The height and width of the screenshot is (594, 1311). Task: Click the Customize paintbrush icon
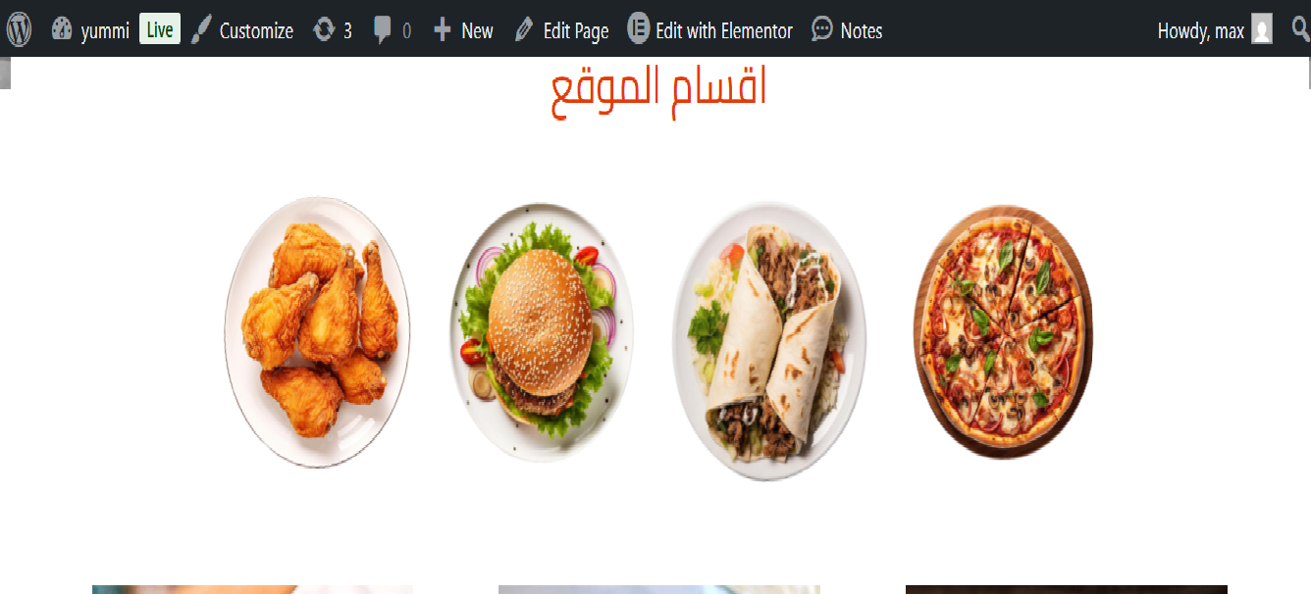(x=200, y=30)
